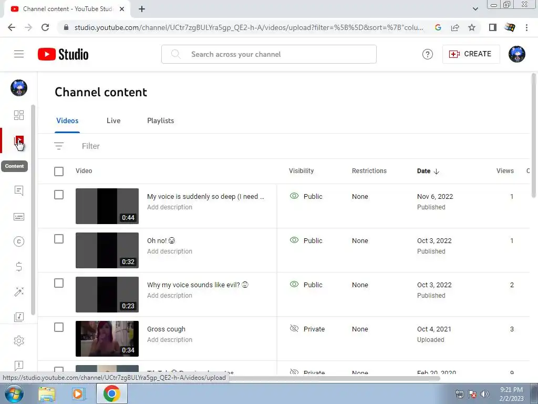Check the 'Why my voice sounds like evil?' video
The height and width of the screenshot is (404, 538).
pyautogui.click(x=59, y=283)
